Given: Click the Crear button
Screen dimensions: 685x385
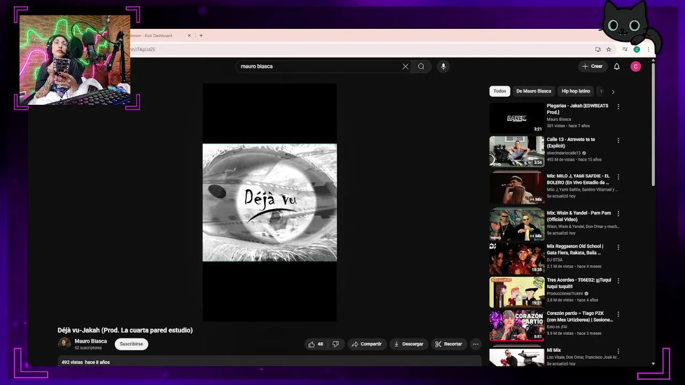Looking at the screenshot, I should coord(592,66).
